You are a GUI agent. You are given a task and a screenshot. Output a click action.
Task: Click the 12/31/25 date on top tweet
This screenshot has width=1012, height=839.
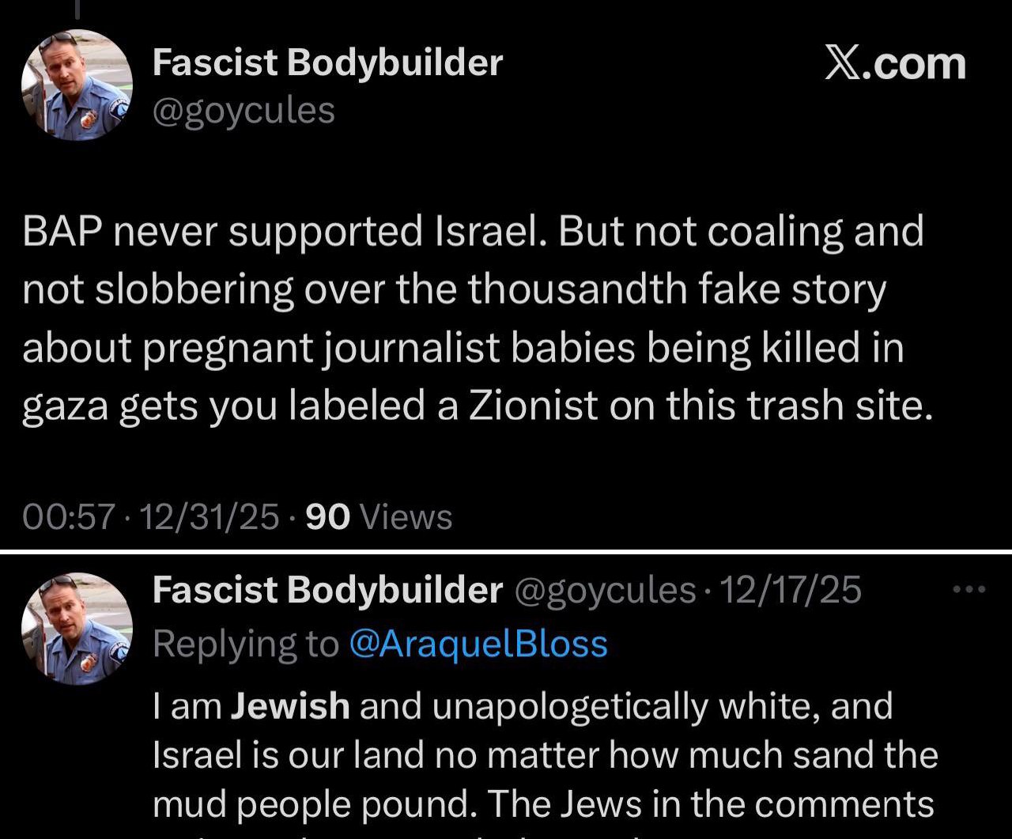(209, 517)
